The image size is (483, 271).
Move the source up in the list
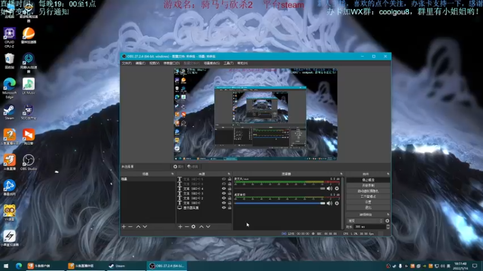(x=202, y=226)
